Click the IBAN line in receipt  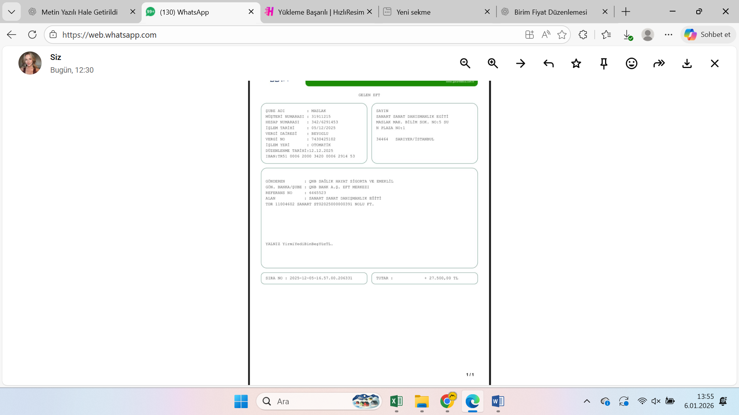[310, 156]
